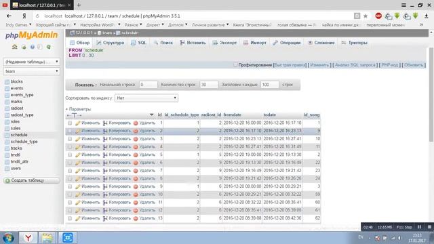
Task: Click the PHP-код link
Action: coord(390,65)
